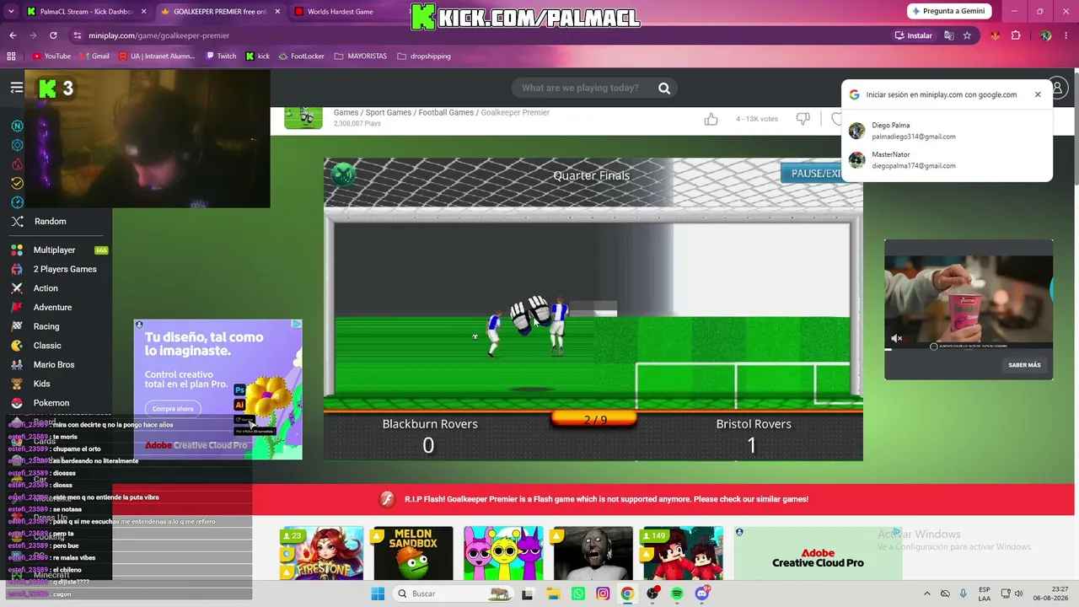The height and width of the screenshot is (607, 1079).
Task: Click the Windows Start button
Action: click(378, 594)
